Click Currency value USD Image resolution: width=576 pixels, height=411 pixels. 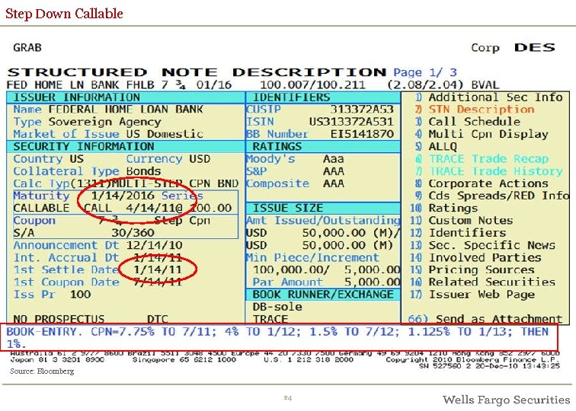pos(200,158)
